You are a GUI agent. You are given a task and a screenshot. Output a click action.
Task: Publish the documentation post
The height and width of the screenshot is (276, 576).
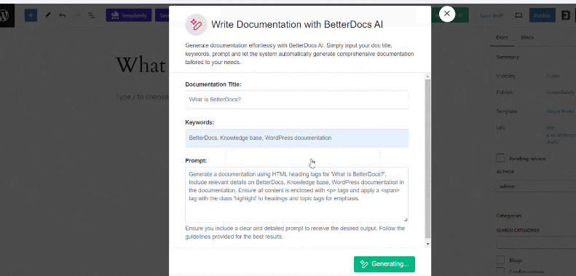[543, 15]
